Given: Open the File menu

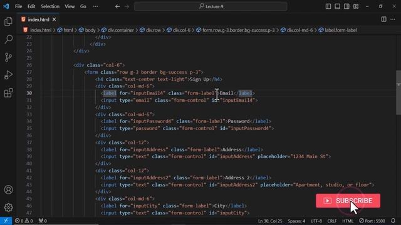Looking at the screenshot, I should click(18, 6).
